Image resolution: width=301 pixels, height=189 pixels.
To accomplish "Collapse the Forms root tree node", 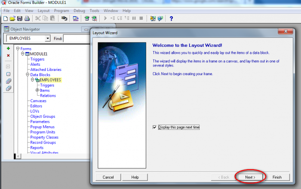I will click(x=18, y=48).
